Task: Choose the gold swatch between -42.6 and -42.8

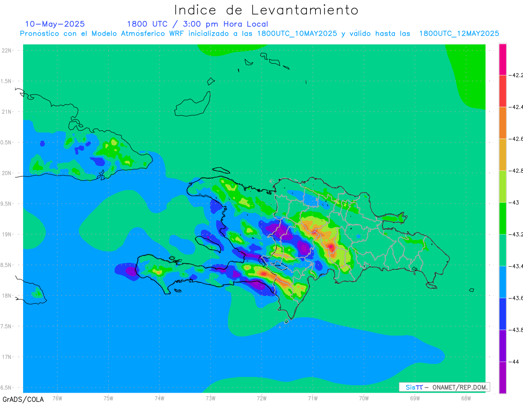Action: (x=503, y=155)
